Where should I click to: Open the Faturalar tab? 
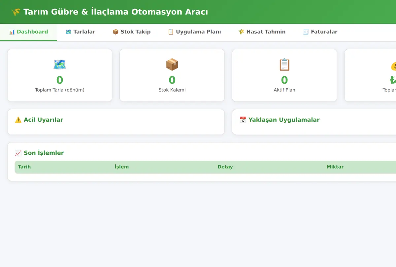pos(320,32)
